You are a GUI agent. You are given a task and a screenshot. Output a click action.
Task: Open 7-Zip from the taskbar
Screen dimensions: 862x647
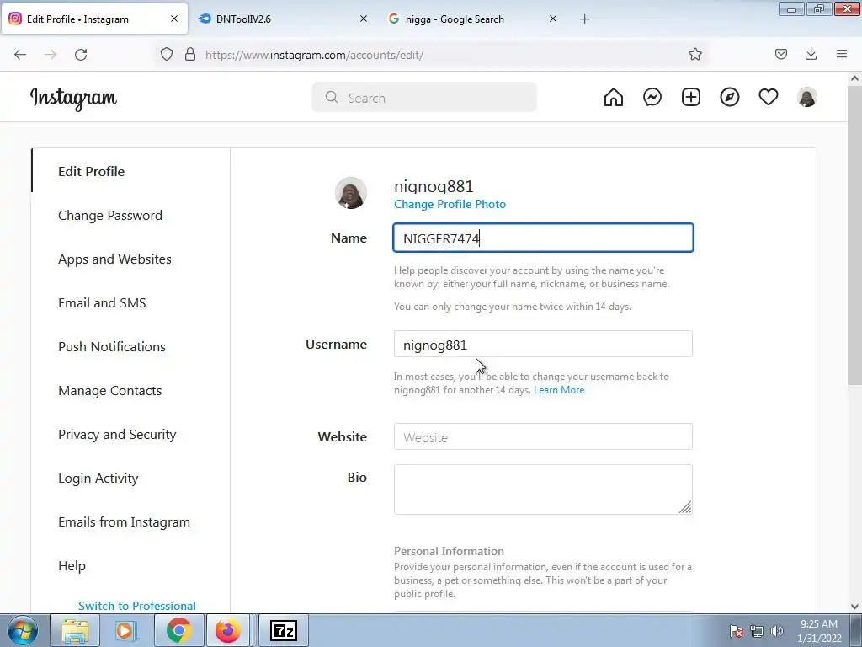coord(284,630)
